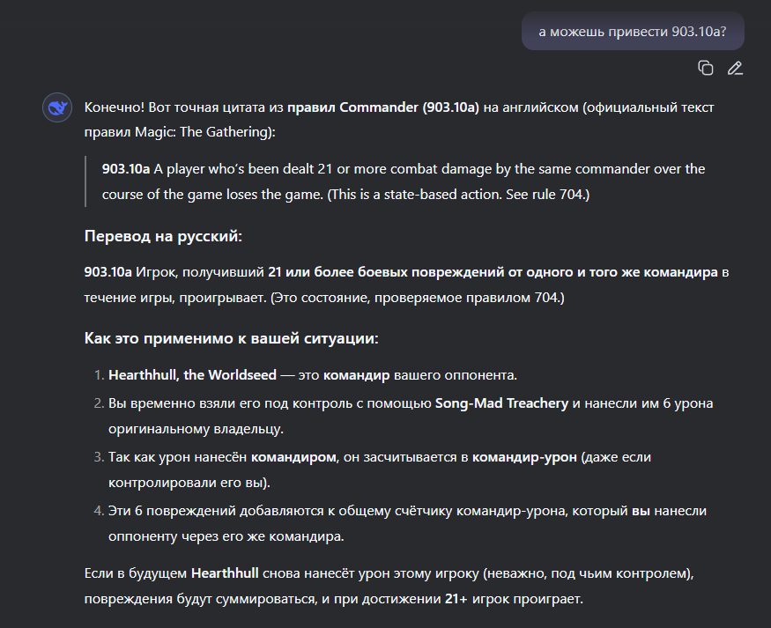Click the DeepSeek whale avatar icon
This screenshot has width=771, height=628.
(x=57, y=108)
